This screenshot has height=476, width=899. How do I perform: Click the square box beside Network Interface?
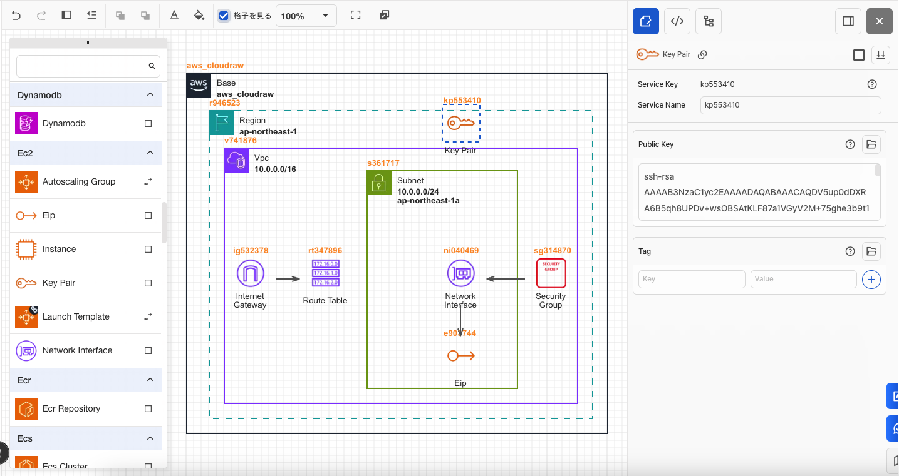pos(148,351)
